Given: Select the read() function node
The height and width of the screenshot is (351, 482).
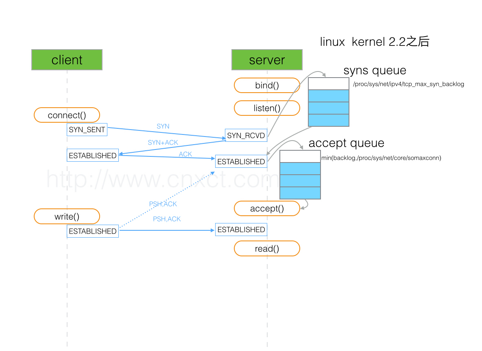Looking at the screenshot, I should tap(267, 248).
